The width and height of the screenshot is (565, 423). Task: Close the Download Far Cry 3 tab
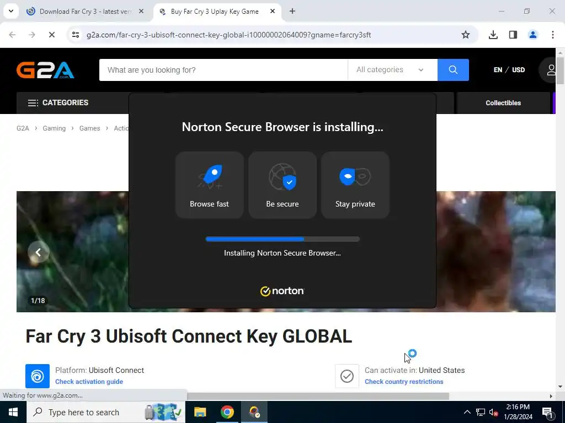coord(141,11)
